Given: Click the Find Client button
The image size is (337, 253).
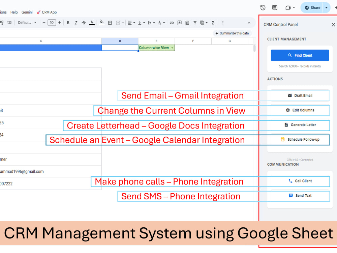Looking at the screenshot, I should pos(300,55).
